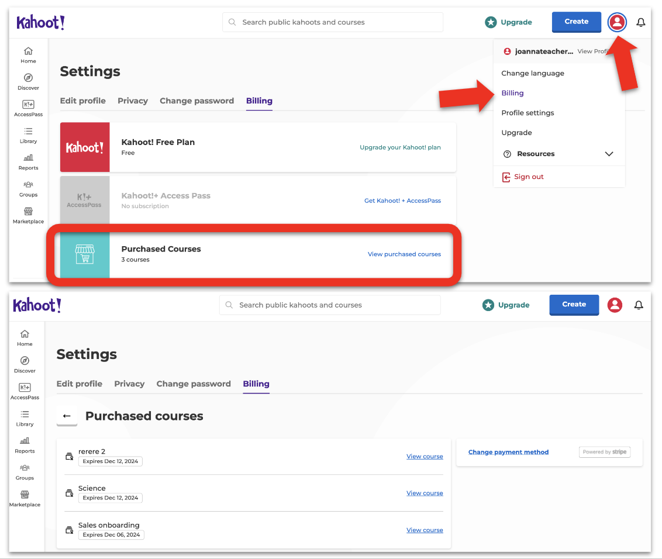
Task: Click Get Kahoot! + AccessPass link
Action: click(403, 201)
